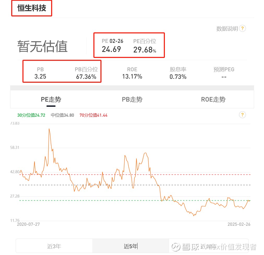This screenshot has height=255, width=264.
Task: Click the ROE value 13.17%
Action: click(x=132, y=76)
